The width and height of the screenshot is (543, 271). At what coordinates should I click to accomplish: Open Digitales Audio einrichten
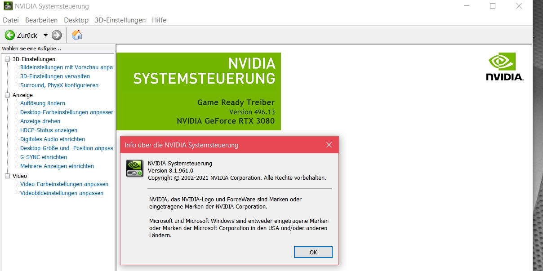[x=53, y=139]
